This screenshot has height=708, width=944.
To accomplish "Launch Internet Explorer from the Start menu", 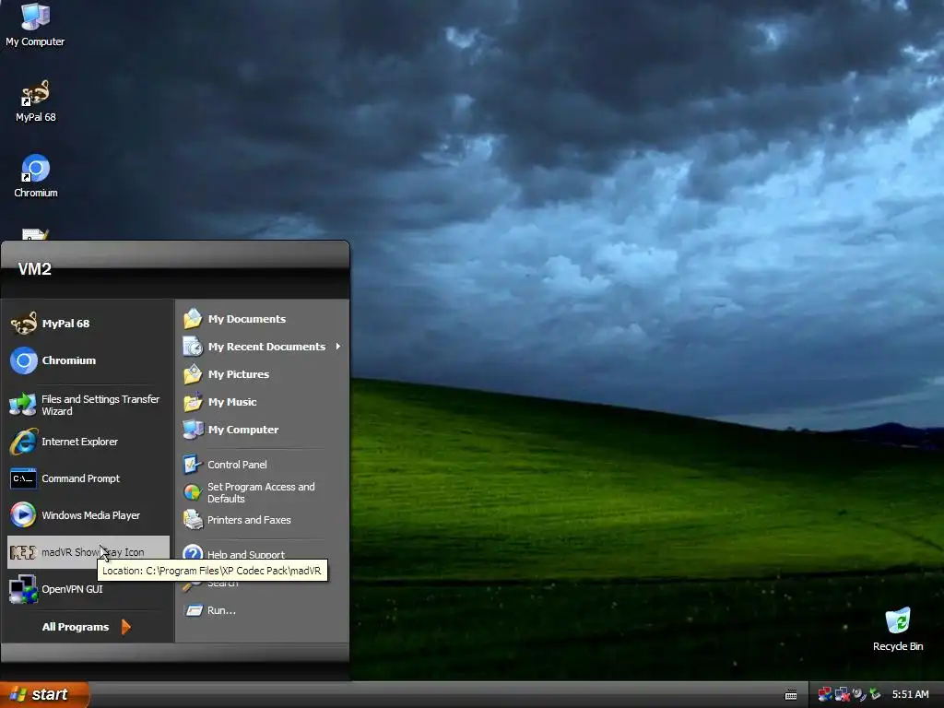I will tap(88, 442).
